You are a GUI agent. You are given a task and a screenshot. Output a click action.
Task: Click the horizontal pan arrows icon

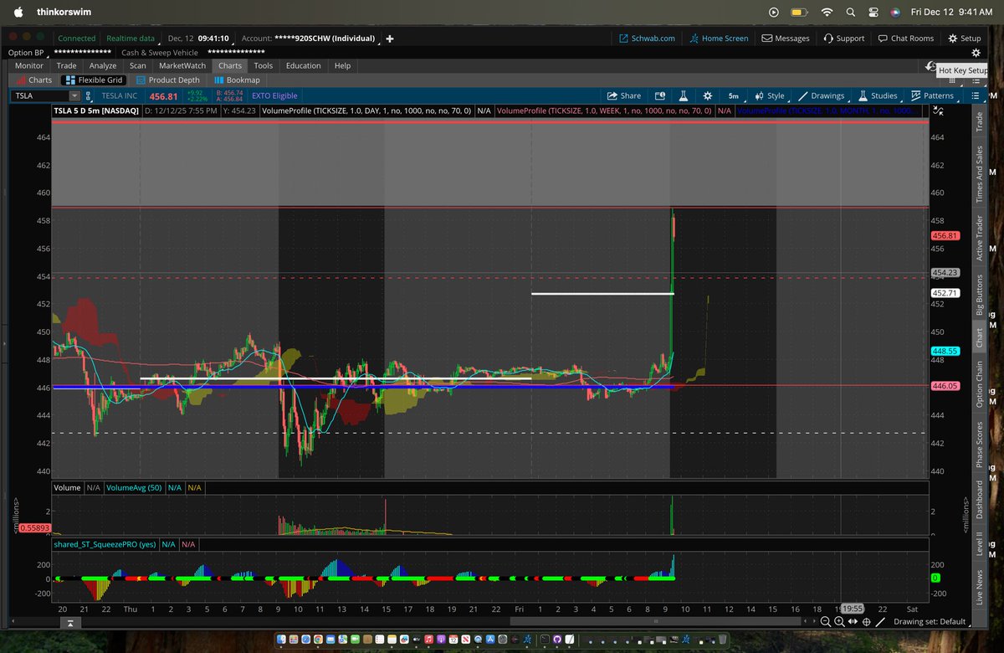pyautogui.click(x=853, y=621)
